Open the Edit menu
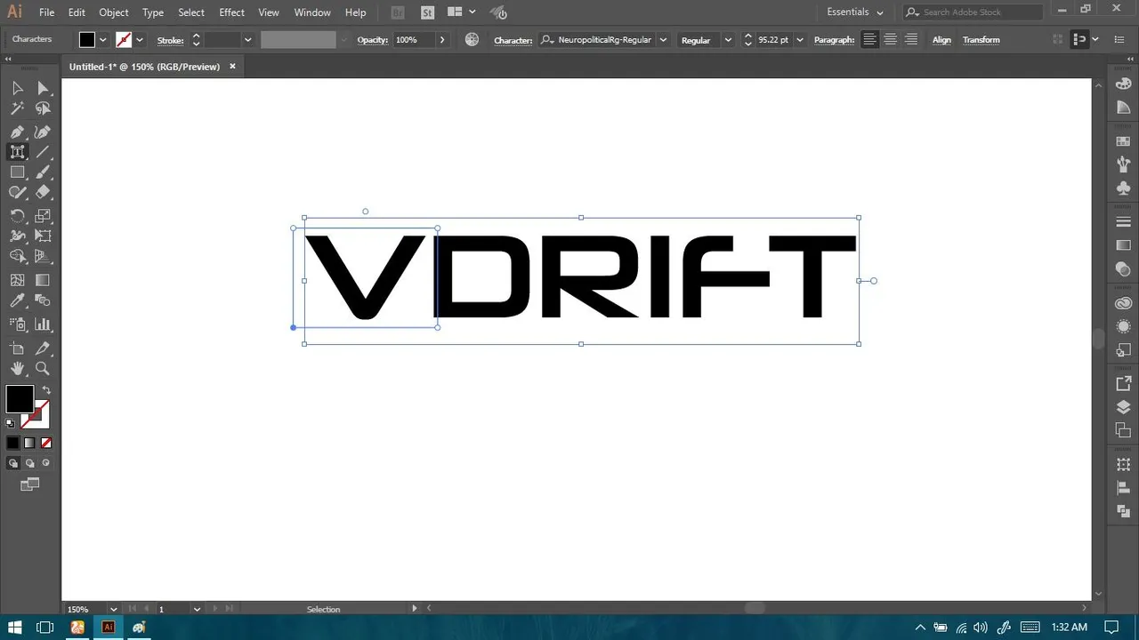1139x640 pixels. click(x=77, y=12)
